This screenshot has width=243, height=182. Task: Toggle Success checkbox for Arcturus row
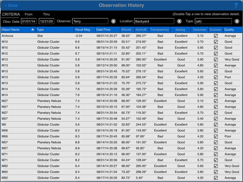pos(216,36)
